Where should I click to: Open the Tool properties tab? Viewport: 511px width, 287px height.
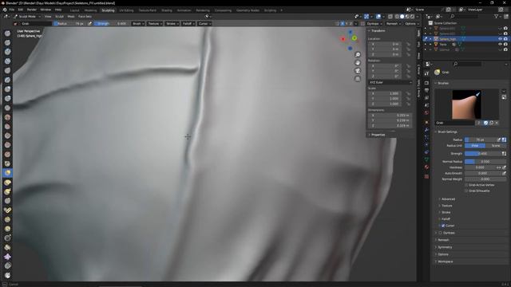[x=426, y=74]
